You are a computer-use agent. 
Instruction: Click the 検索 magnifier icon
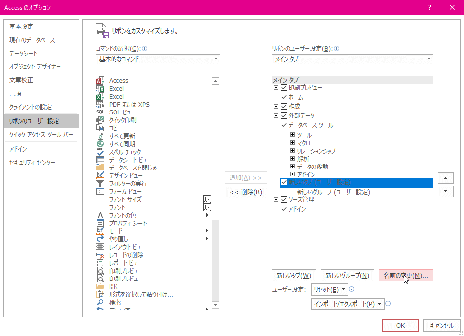click(100, 303)
